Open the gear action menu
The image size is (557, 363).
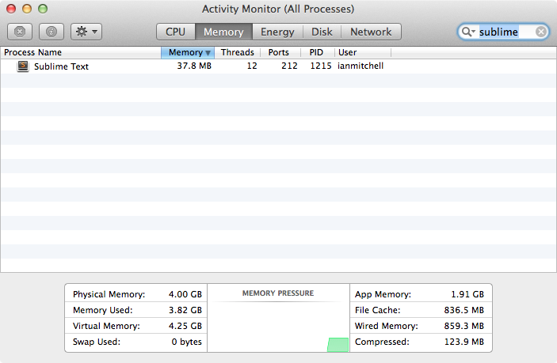tap(86, 32)
